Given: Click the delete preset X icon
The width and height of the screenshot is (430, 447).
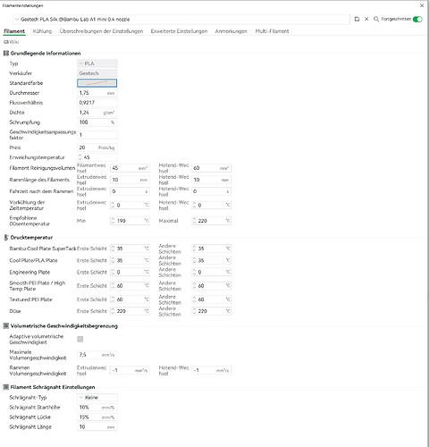Looking at the screenshot, I should [x=367, y=19].
